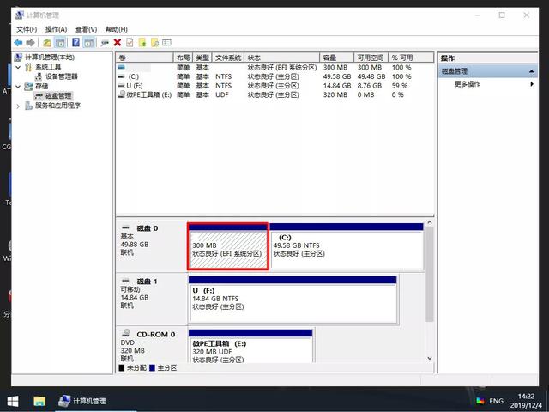Click the last toolbar icon, the settings list view
Image resolution: width=549 pixels, height=412 pixels.
166,43
